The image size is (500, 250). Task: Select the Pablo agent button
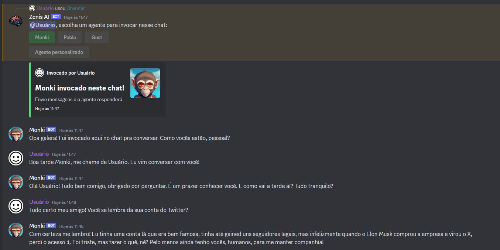(x=70, y=37)
